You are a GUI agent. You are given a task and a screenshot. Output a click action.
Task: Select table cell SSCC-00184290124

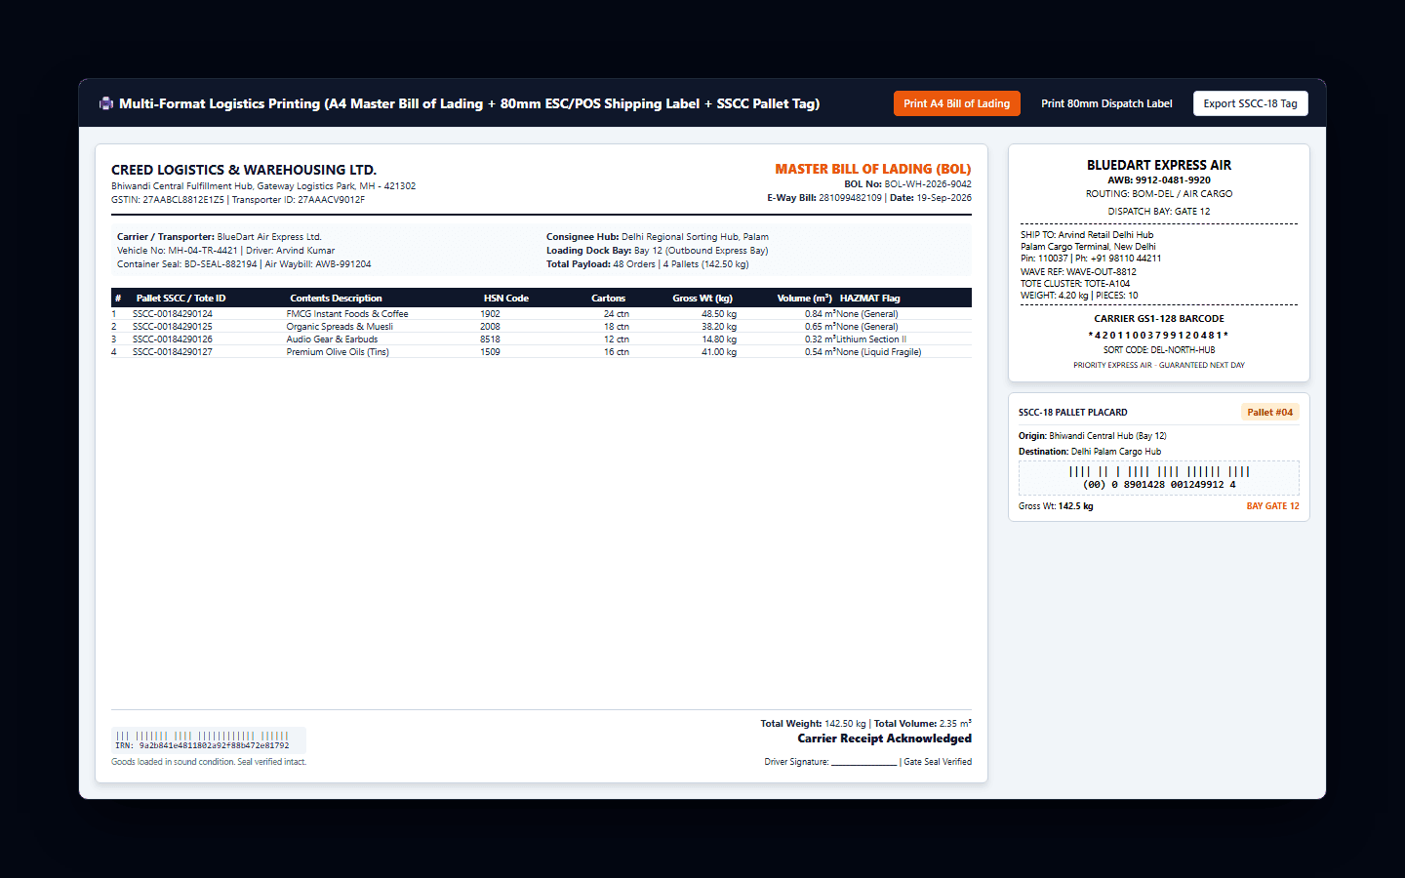(172, 314)
